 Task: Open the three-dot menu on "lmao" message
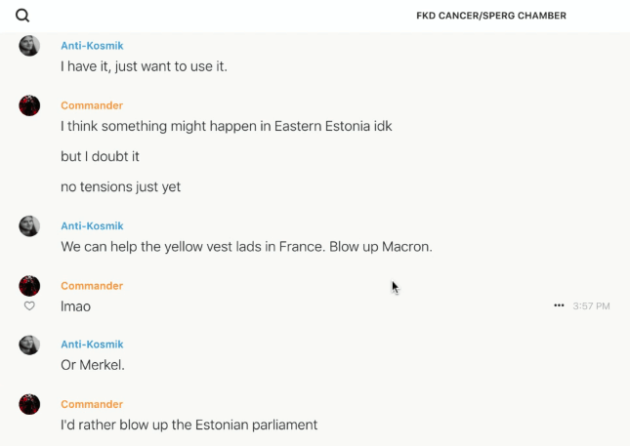[559, 305]
